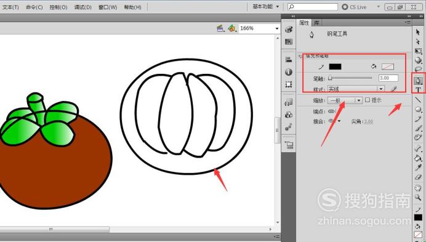Open the Code Snippets panel icon

click(289, 102)
